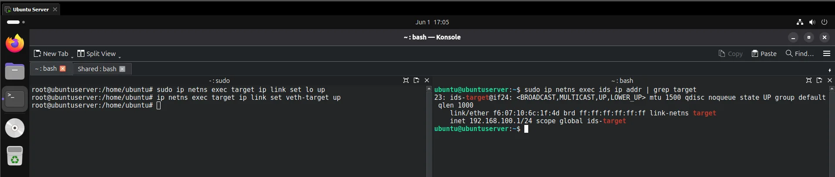Click the MAC address f6:07:10:6c:1f:4d
The image size is (835, 177).
(x=526, y=113)
